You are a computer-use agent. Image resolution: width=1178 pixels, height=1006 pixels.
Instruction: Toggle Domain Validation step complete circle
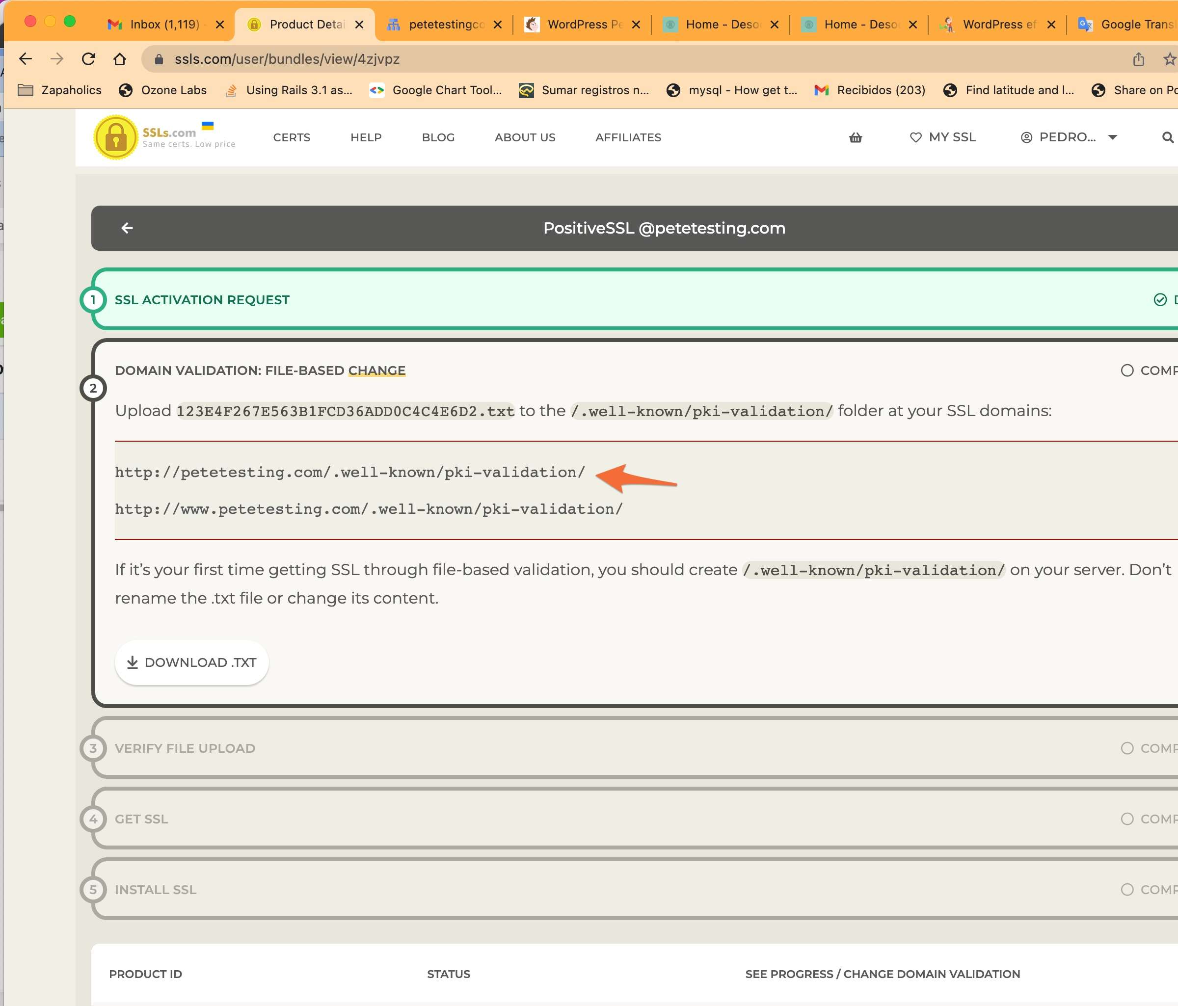(x=1127, y=371)
